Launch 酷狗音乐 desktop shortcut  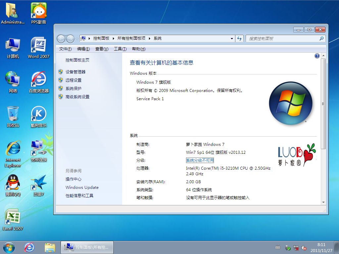pos(38,117)
